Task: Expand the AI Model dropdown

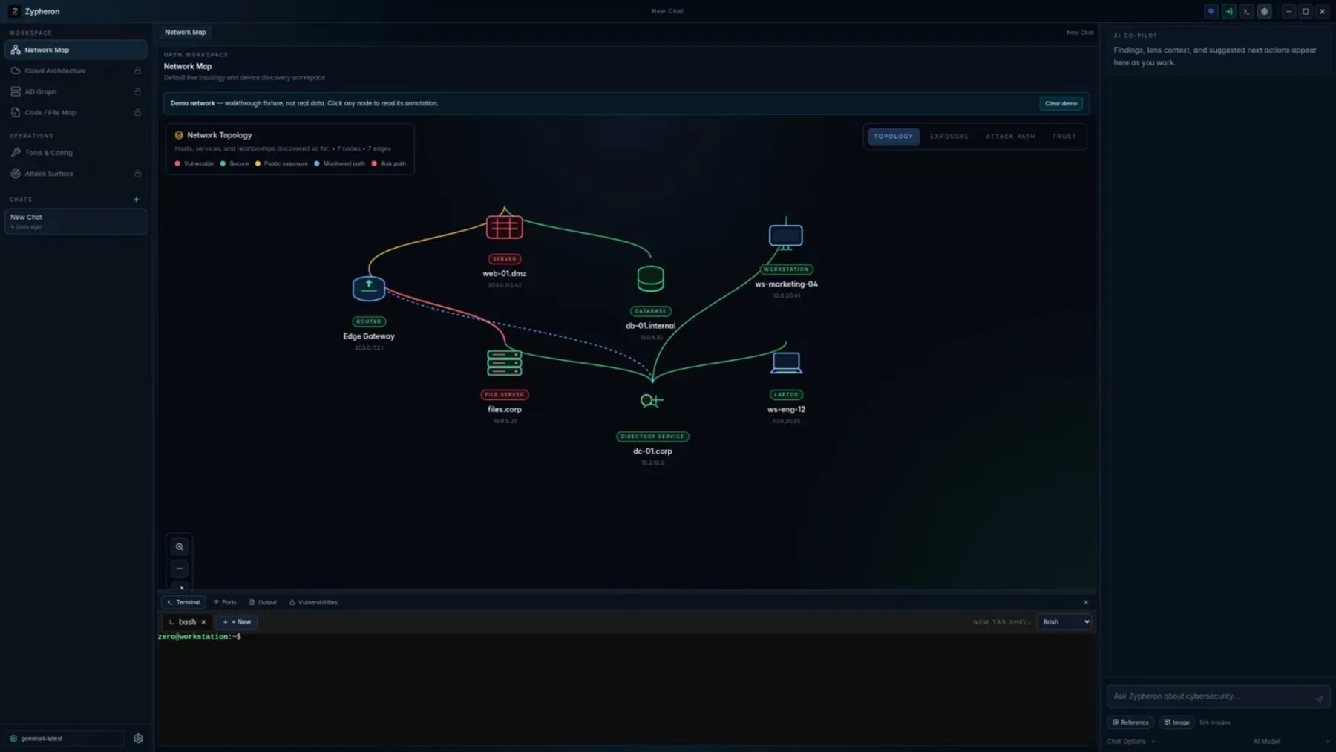Action: (x=1291, y=742)
